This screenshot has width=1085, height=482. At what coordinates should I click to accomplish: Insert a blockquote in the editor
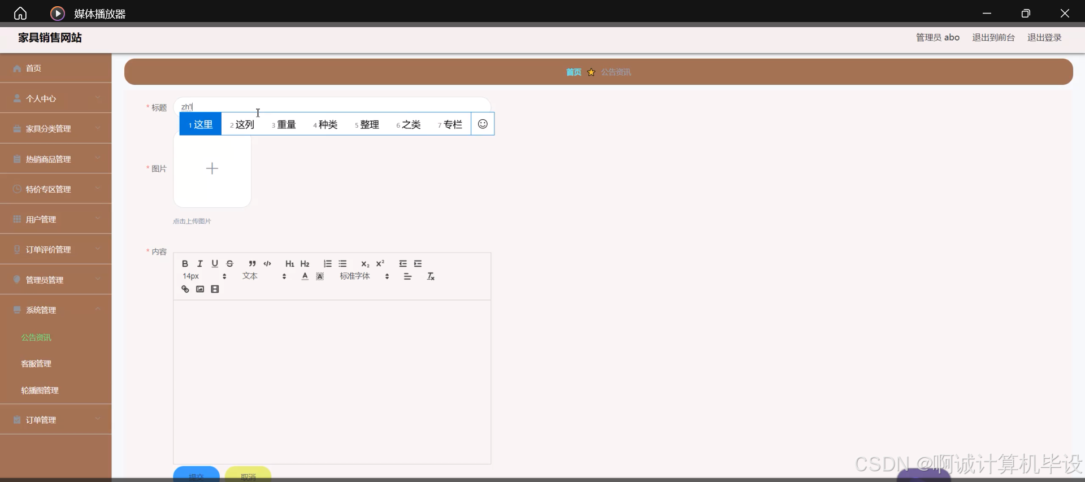tap(252, 264)
